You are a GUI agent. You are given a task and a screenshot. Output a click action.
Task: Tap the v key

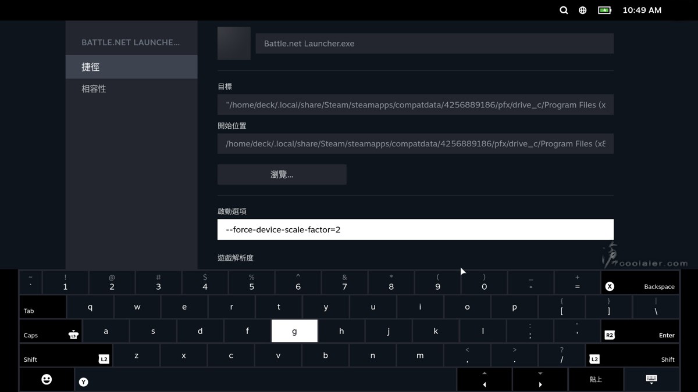click(278, 355)
